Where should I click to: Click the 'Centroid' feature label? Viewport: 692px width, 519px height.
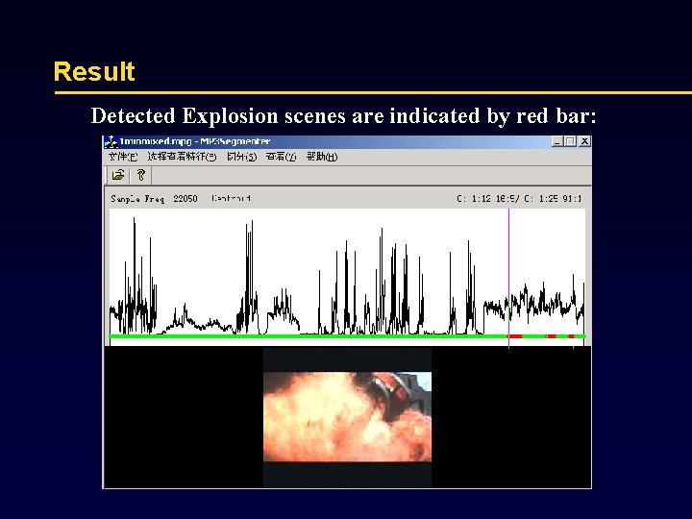tap(232, 198)
